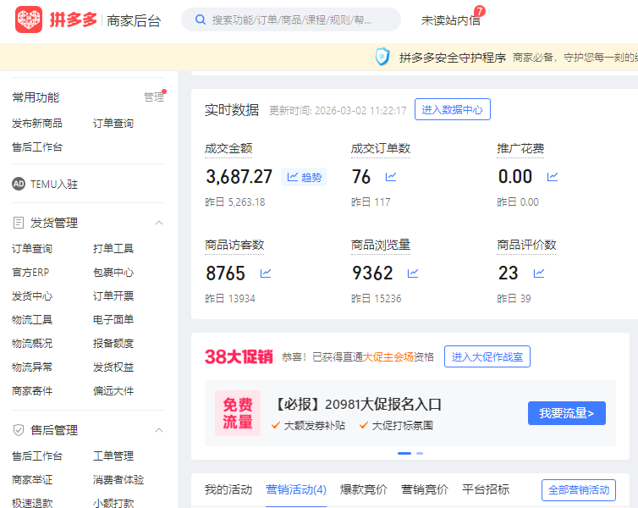Click the 进入数据中心 button
The width and height of the screenshot is (638, 508).
(x=452, y=109)
